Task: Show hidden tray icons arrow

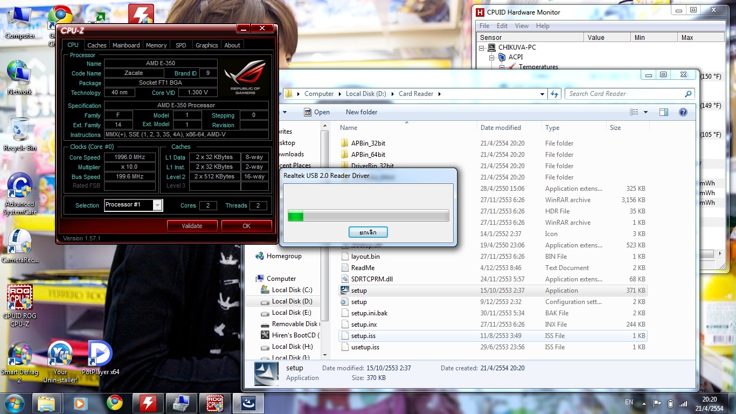Action: pyautogui.click(x=644, y=403)
